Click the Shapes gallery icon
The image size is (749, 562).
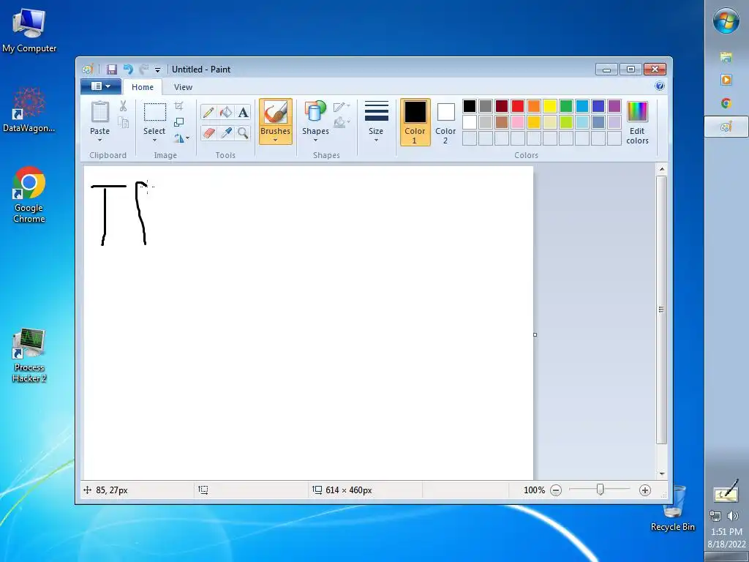point(315,112)
